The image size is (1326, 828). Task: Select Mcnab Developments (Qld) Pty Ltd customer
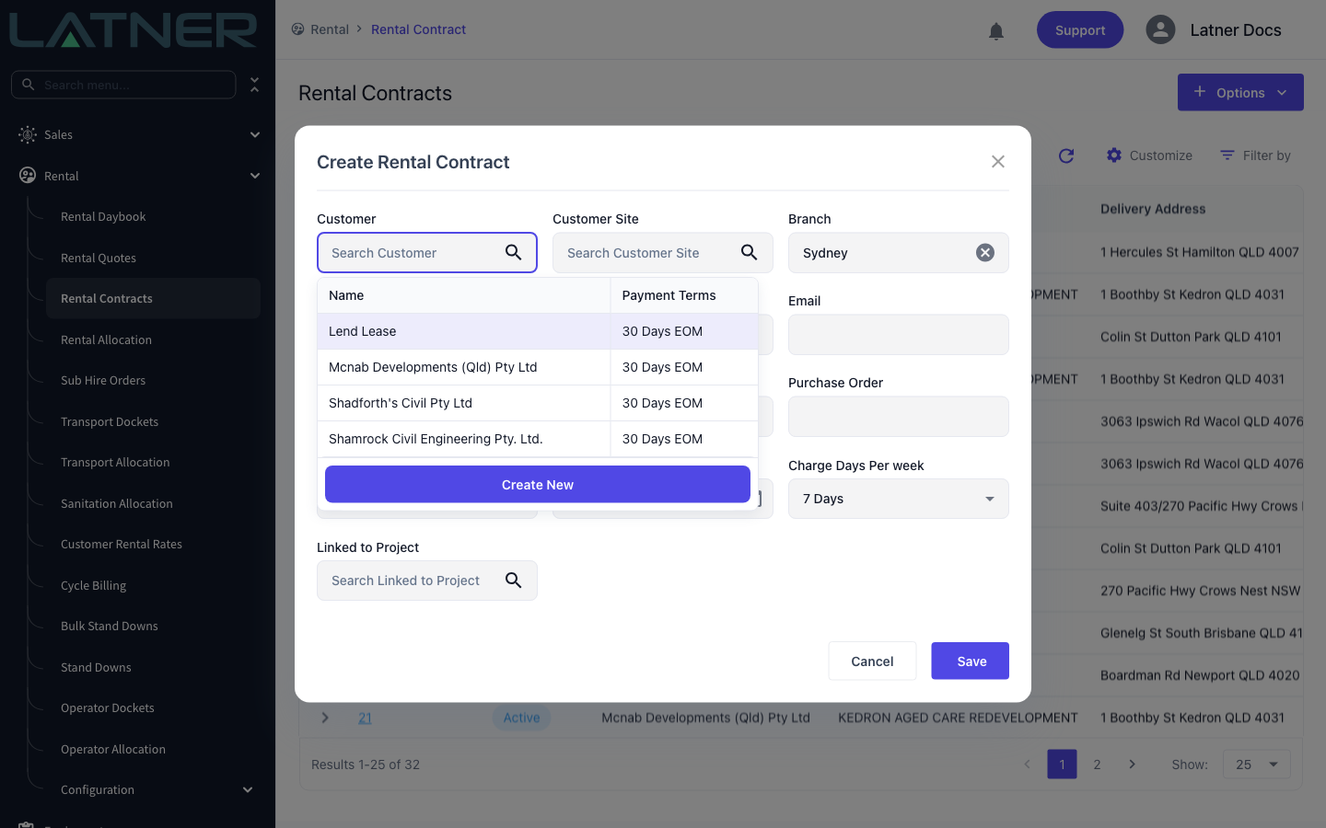(538, 367)
